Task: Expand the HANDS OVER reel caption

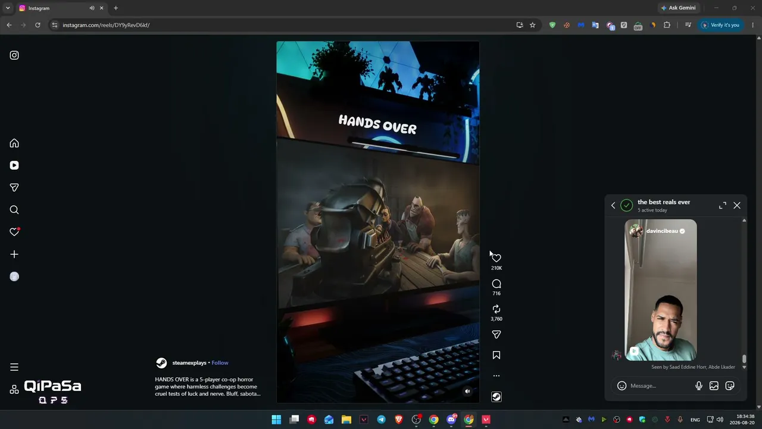Action: coord(207,387)
